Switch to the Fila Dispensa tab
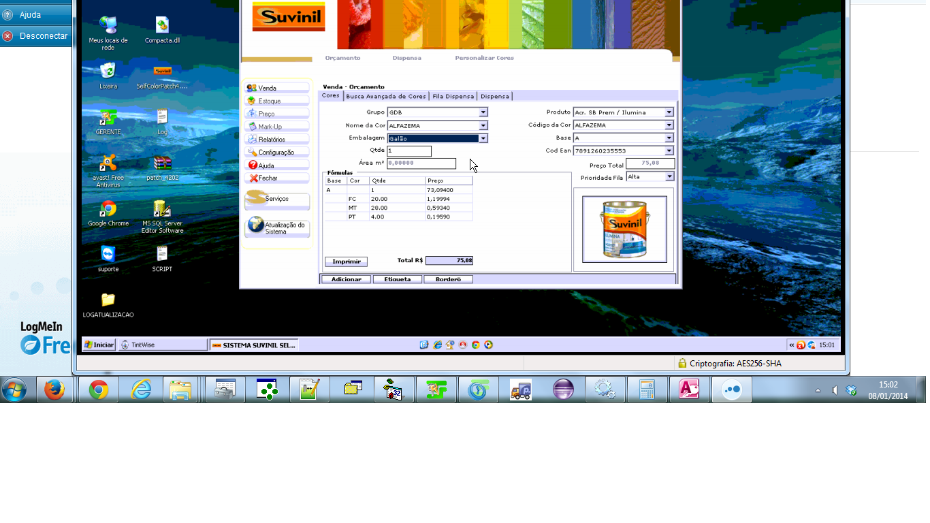 [453, 97]
